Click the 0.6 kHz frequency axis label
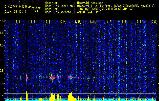This screenshot has width=159, height=101. pyautogui.click(x=2, y=96)
